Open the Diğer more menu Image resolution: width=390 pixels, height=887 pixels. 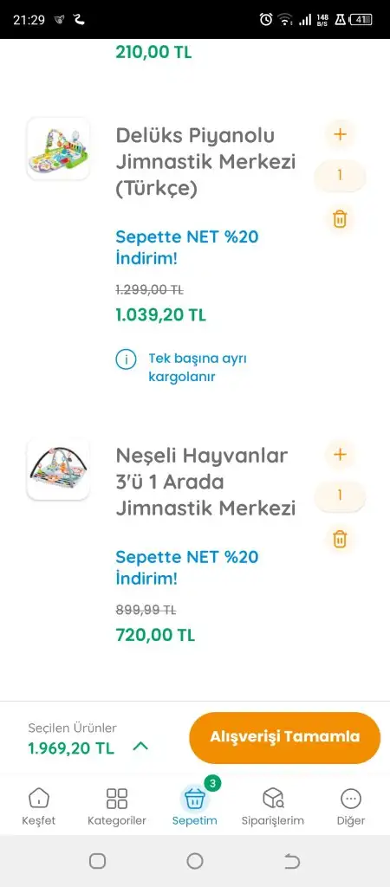(x=351, y=806)
